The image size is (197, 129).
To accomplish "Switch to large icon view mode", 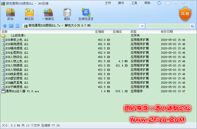I will click(x=11, y=26).
